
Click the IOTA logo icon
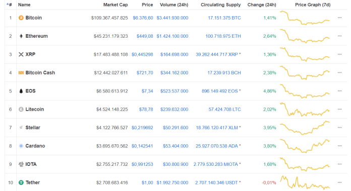click(21, 164)
